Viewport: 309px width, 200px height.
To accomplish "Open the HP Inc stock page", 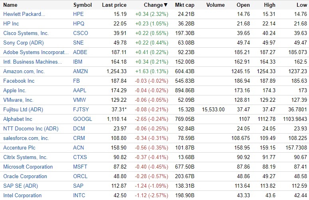I will point(11,24).
